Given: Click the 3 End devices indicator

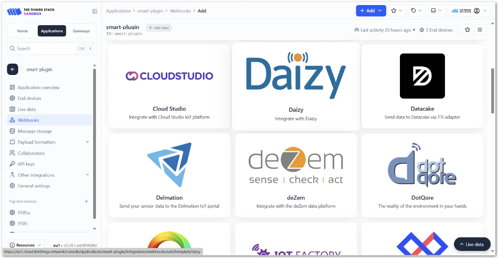Looking at the screenshot, I should [x=436, y=30].
